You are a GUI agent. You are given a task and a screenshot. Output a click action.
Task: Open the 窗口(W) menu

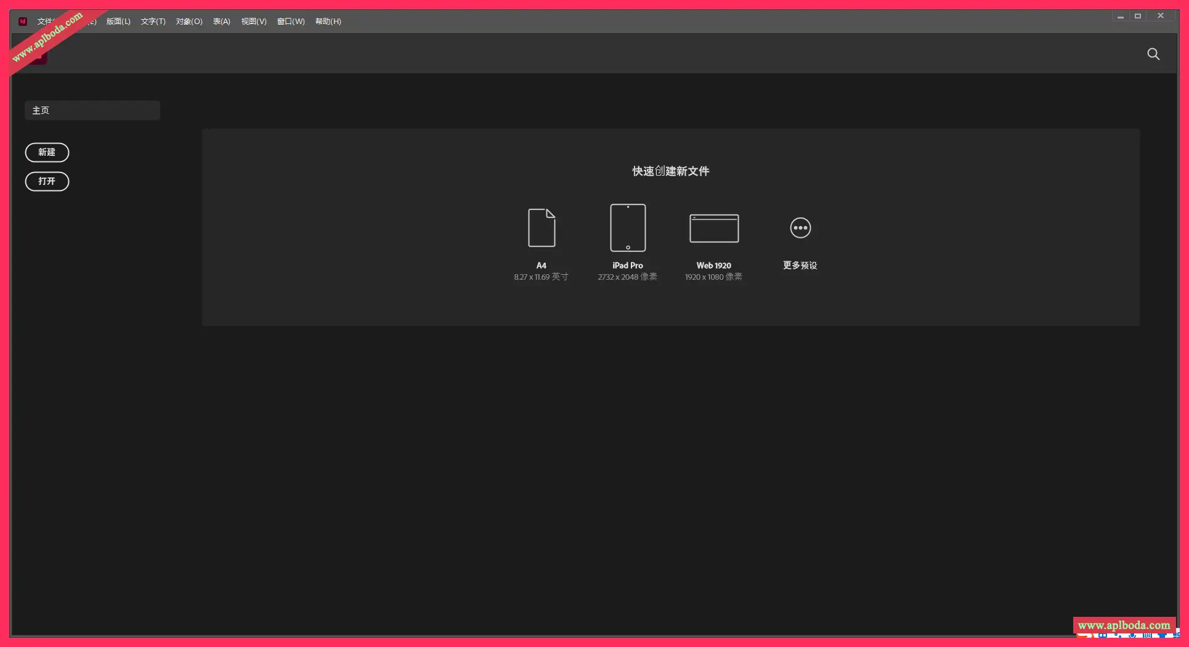coord(291,22)
